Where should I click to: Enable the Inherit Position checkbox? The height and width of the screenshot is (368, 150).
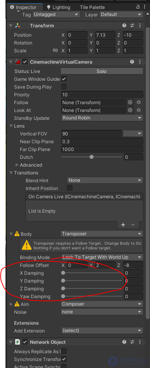pyautogui.click(x=70, y=188)
